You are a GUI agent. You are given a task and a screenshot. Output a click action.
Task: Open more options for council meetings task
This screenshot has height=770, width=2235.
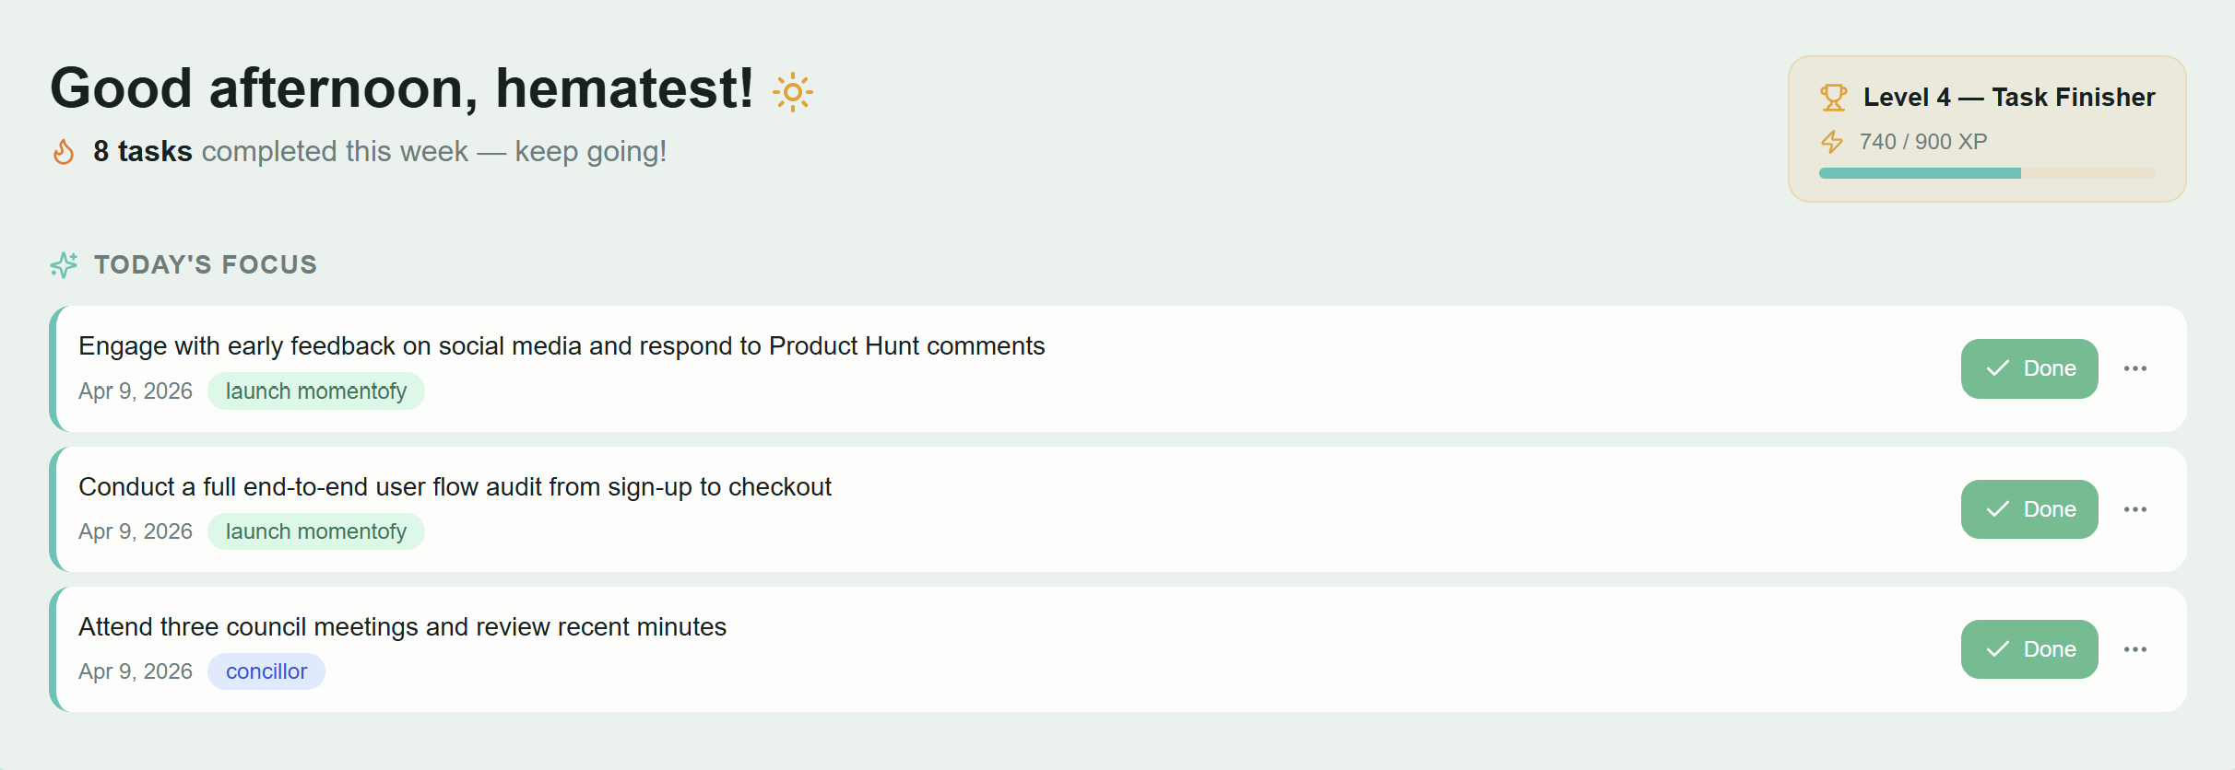coord(2134,649)
